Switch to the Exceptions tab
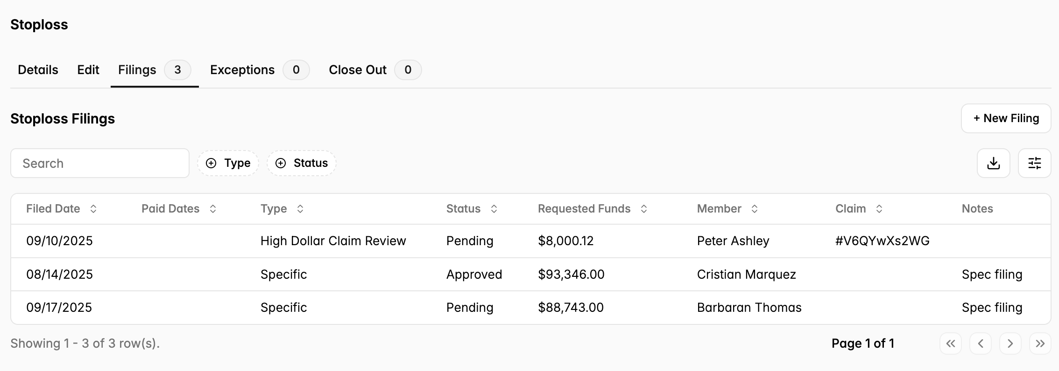The width and height of the screenshot is (1059, 371). (x=260, y=70)
